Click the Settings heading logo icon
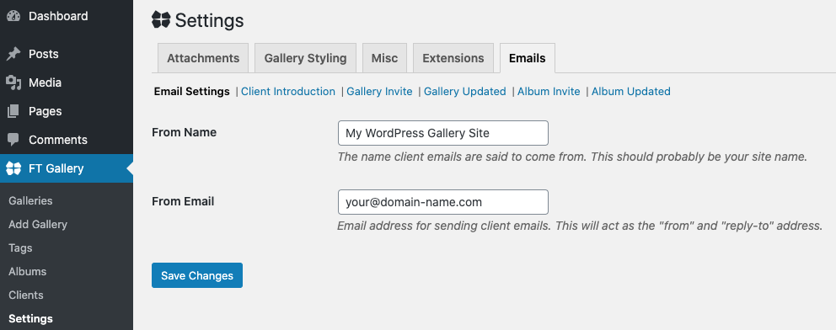The image size is (836, 330). (x=161, y=20)
